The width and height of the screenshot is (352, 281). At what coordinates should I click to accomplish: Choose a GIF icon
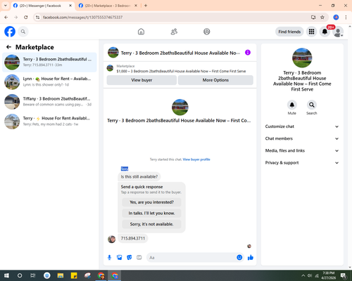tap(139, 258)
